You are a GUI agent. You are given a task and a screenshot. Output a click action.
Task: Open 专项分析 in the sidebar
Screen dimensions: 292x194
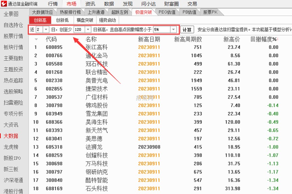[x=14, y=114]
